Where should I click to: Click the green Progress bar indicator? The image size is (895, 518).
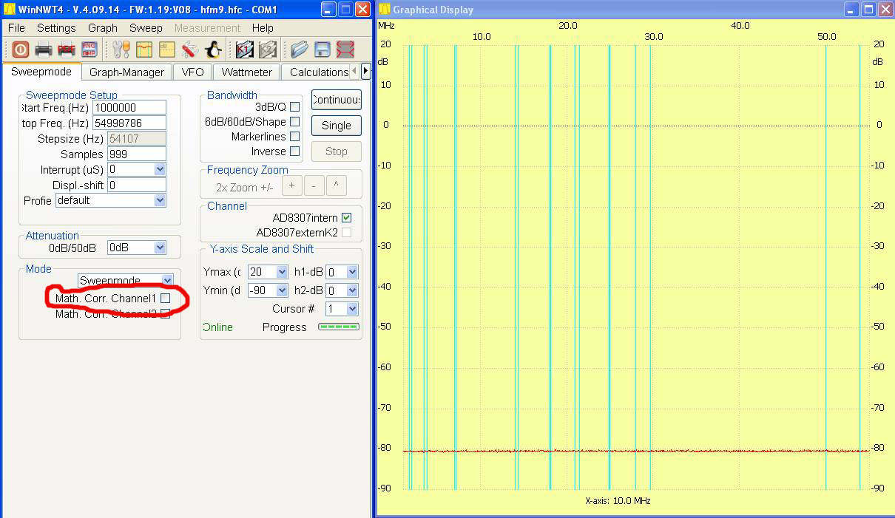point(338,327)
